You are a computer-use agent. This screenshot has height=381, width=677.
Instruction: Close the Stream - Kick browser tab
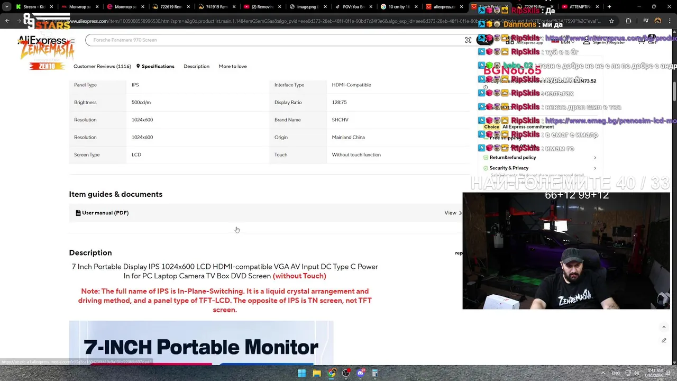tap(51, 7)
